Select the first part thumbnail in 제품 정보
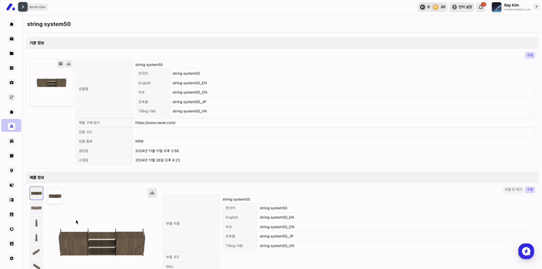542x269 pixels. tap(37, 193)
